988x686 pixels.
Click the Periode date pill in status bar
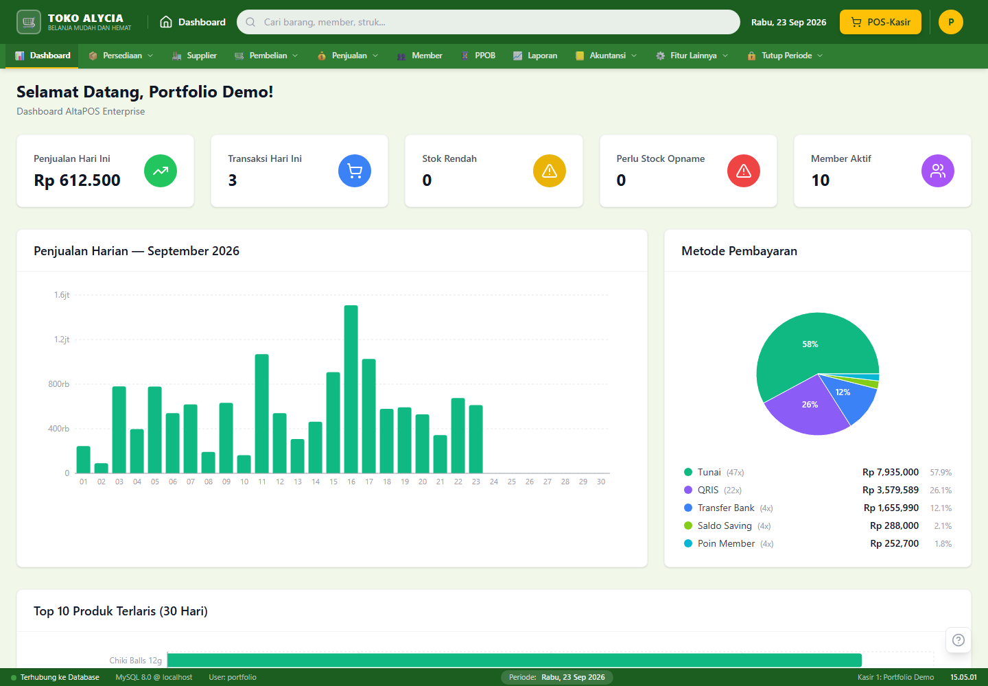pos(557,677)
